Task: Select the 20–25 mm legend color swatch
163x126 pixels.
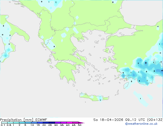Action: click(46, 123)
